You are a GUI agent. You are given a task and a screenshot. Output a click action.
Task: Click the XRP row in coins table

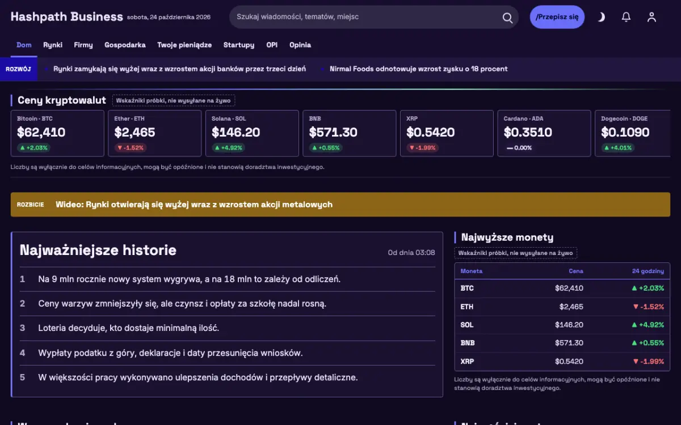[562, 361]
